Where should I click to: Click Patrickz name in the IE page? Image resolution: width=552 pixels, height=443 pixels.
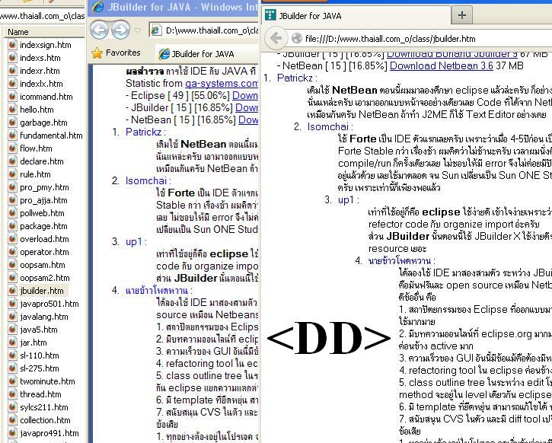(x=143, y=132)
